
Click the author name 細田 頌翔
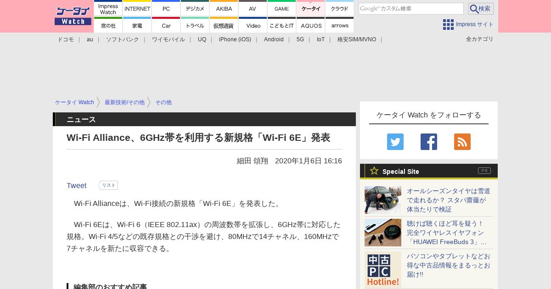coord(253,161)
